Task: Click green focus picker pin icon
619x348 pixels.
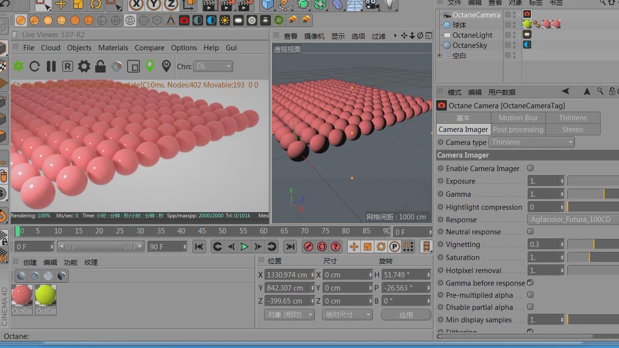Action: [150, 66]
